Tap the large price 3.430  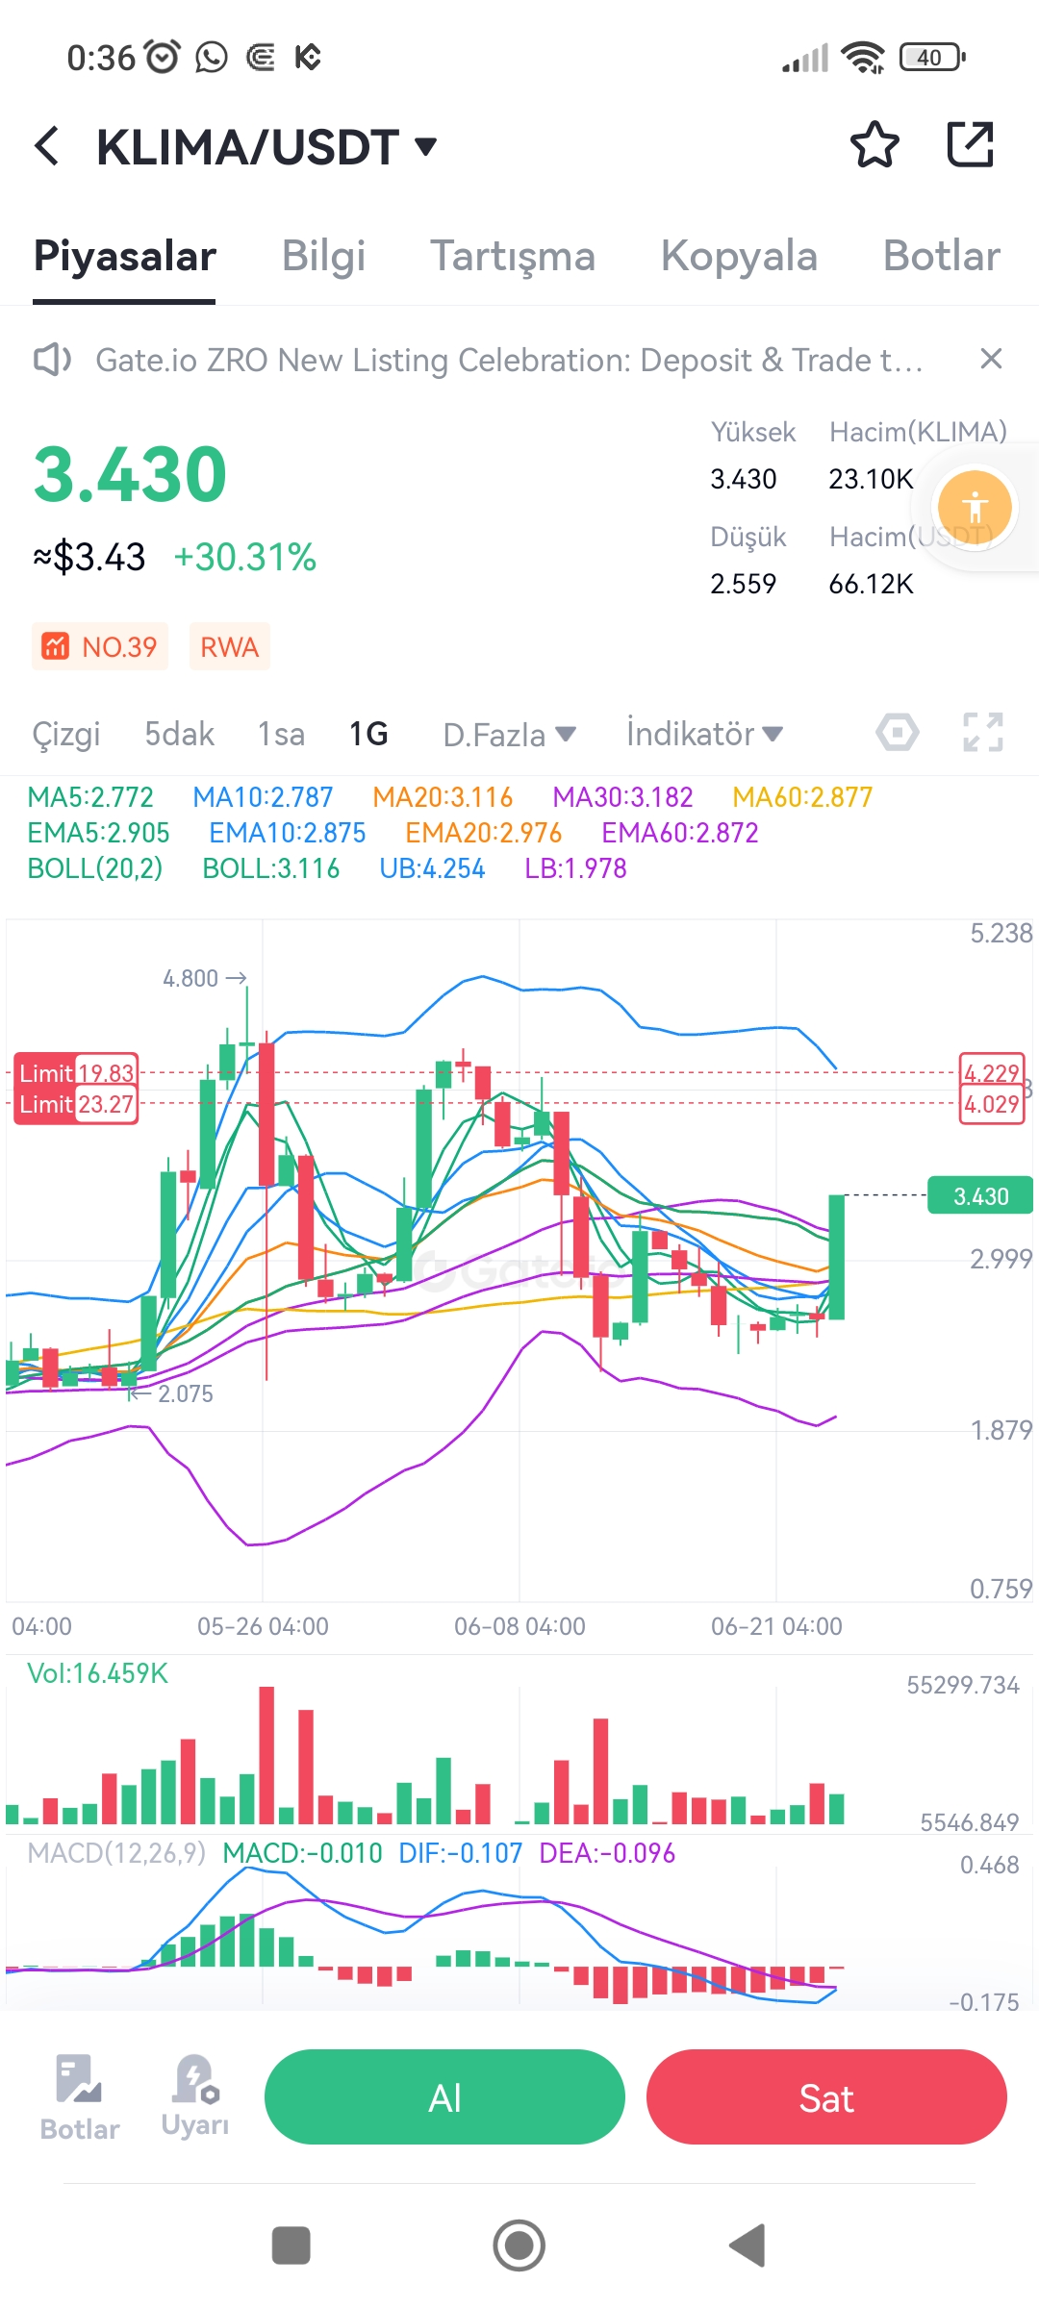130,474
